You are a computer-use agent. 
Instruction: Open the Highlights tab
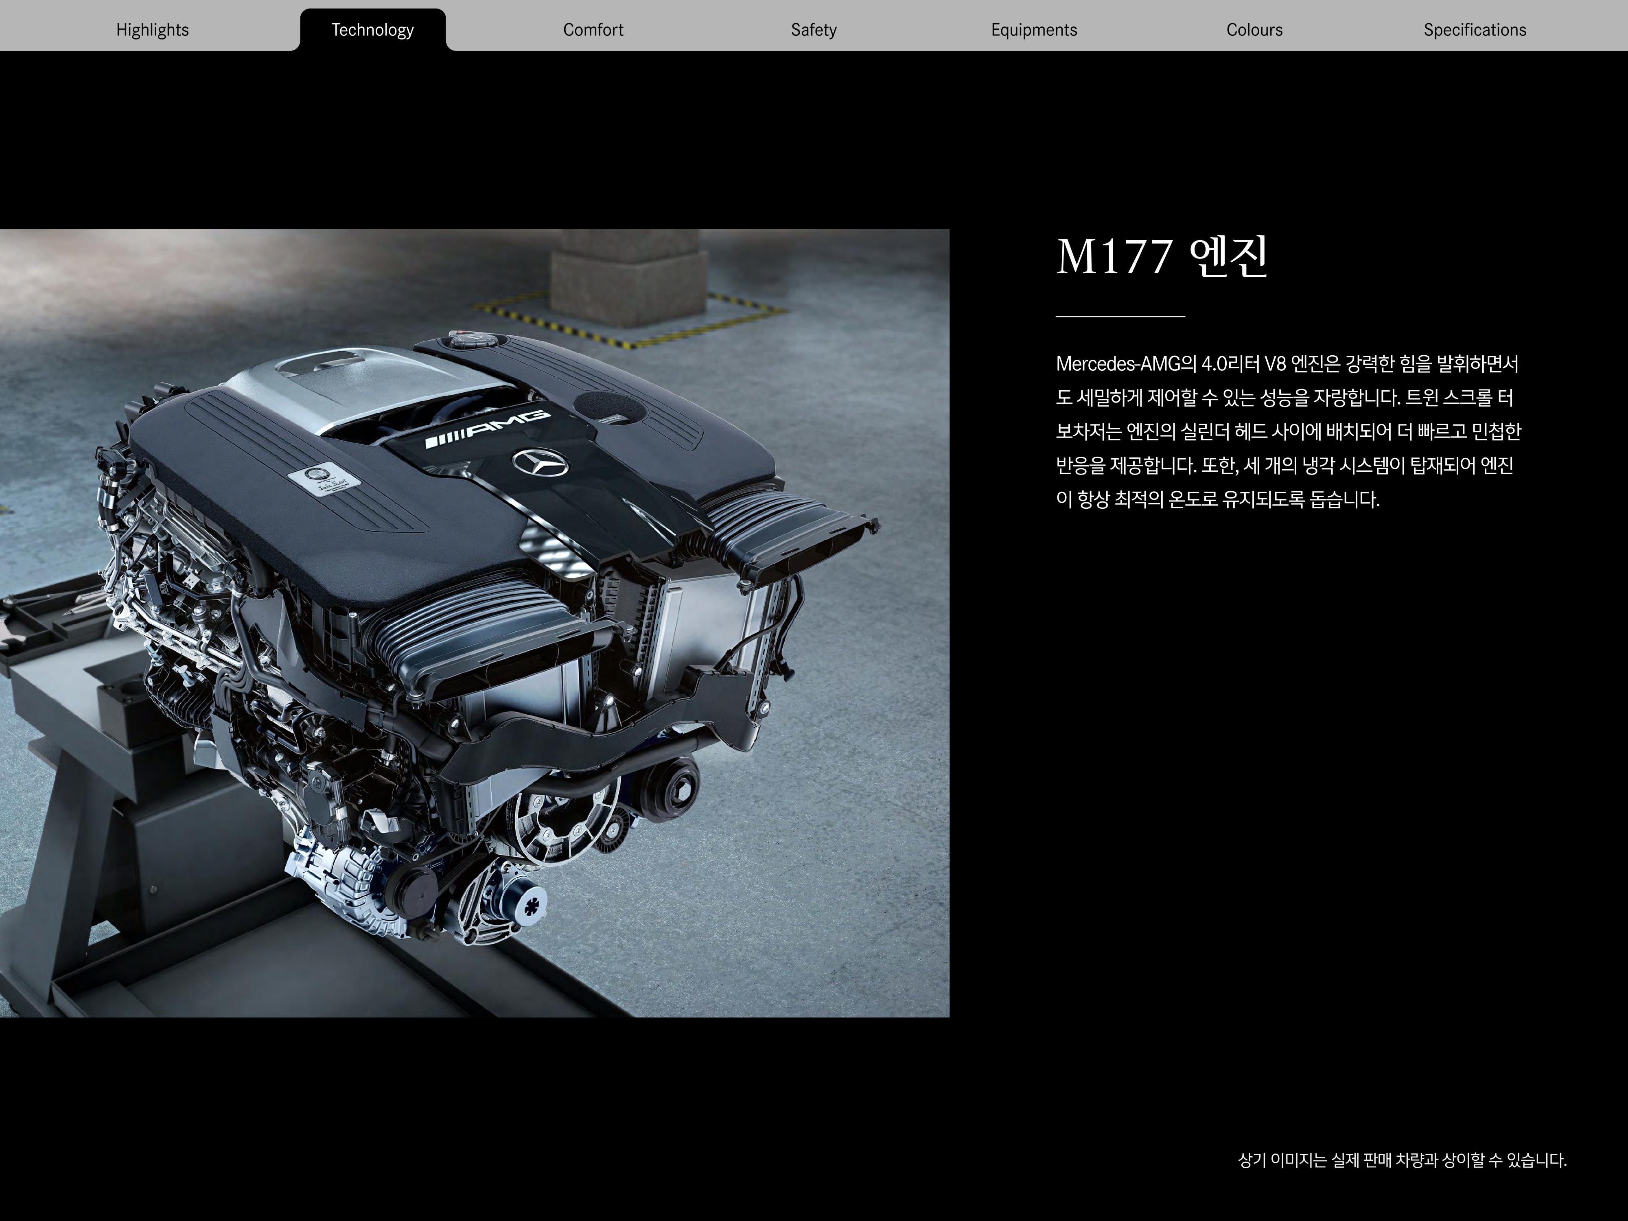coord(152,29)
